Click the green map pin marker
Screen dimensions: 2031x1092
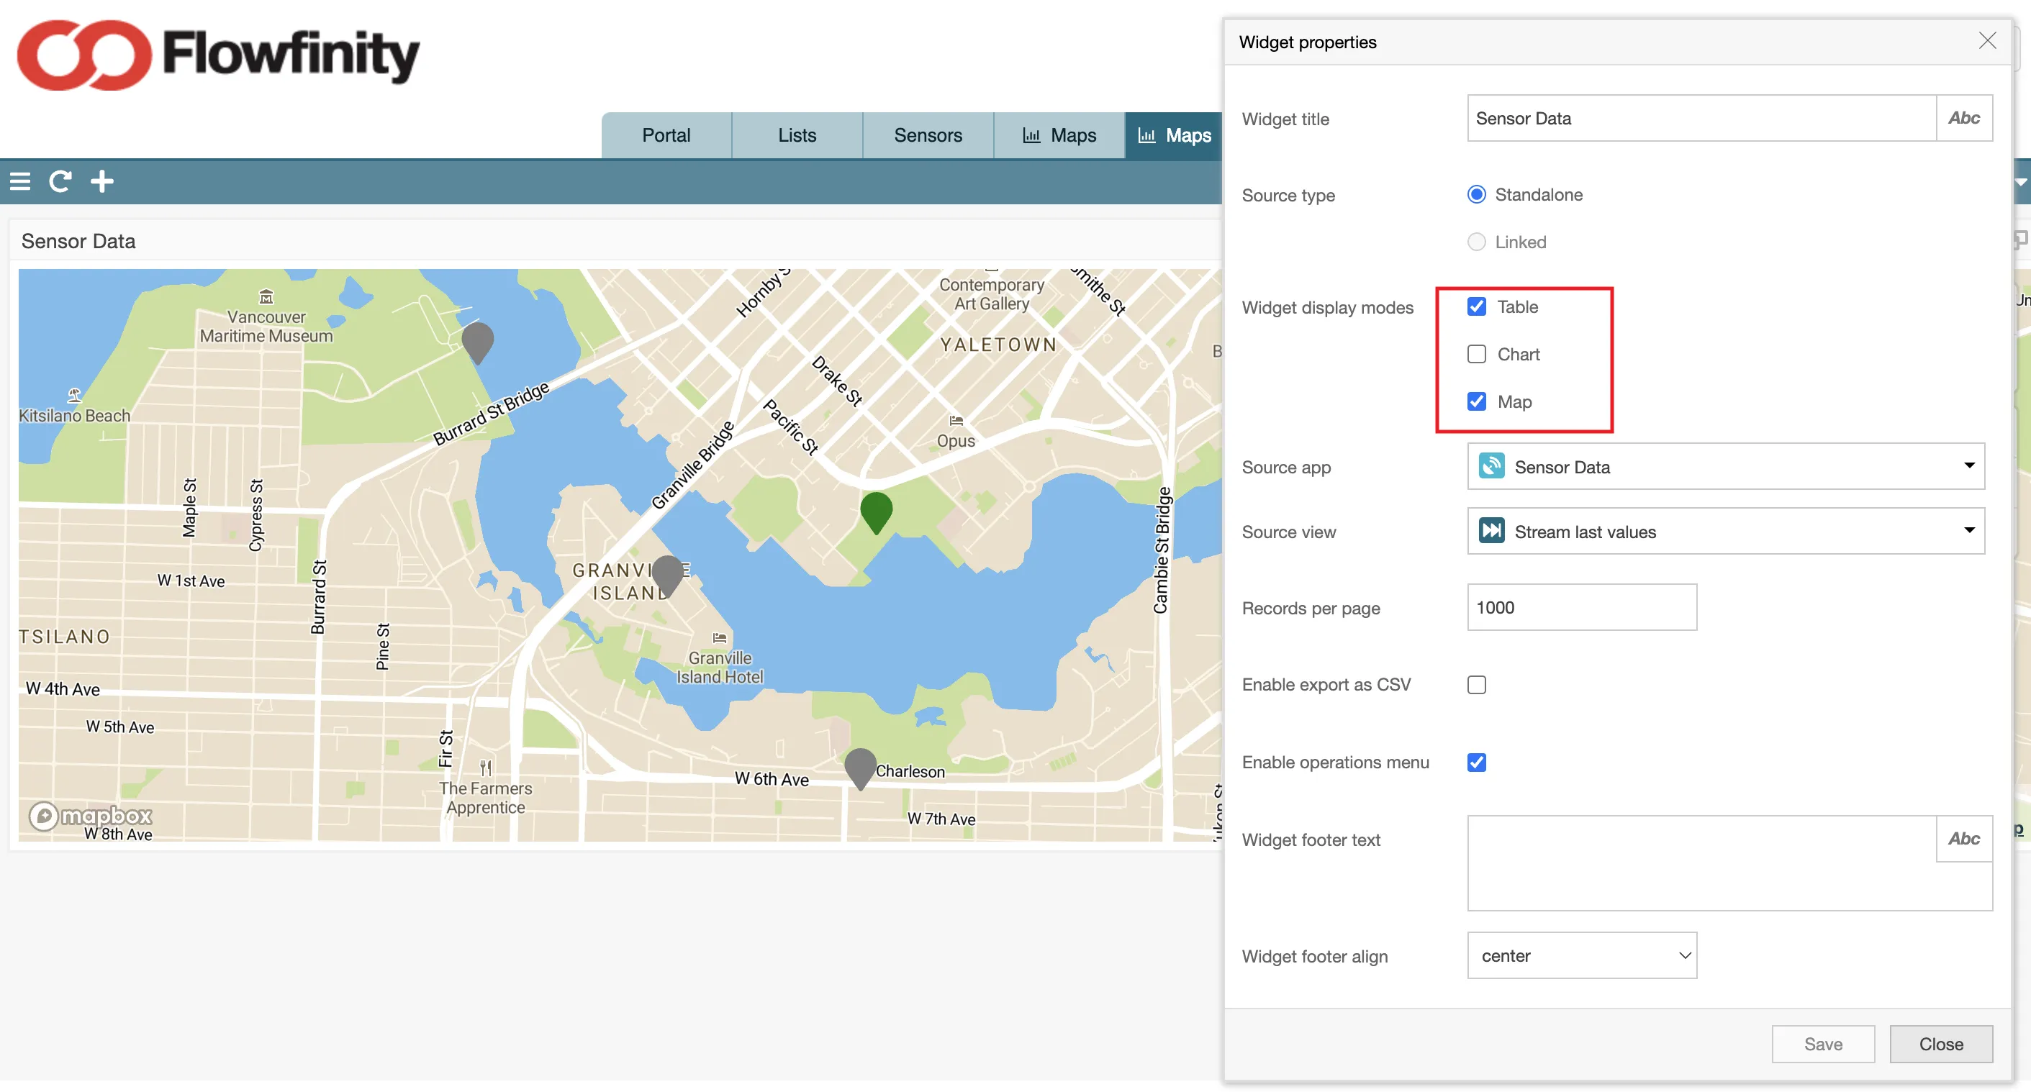876,511
